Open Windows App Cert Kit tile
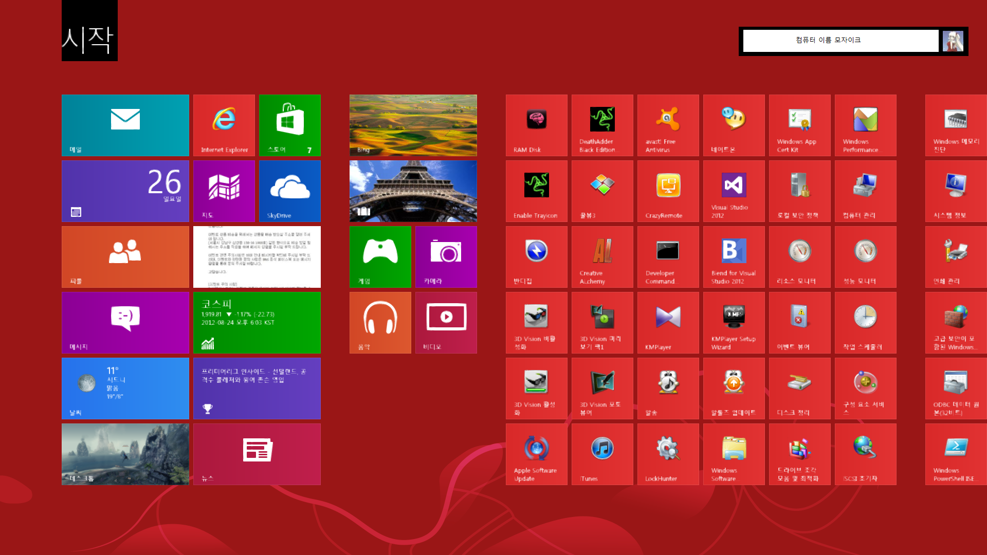987x555 pixels. 800,125
